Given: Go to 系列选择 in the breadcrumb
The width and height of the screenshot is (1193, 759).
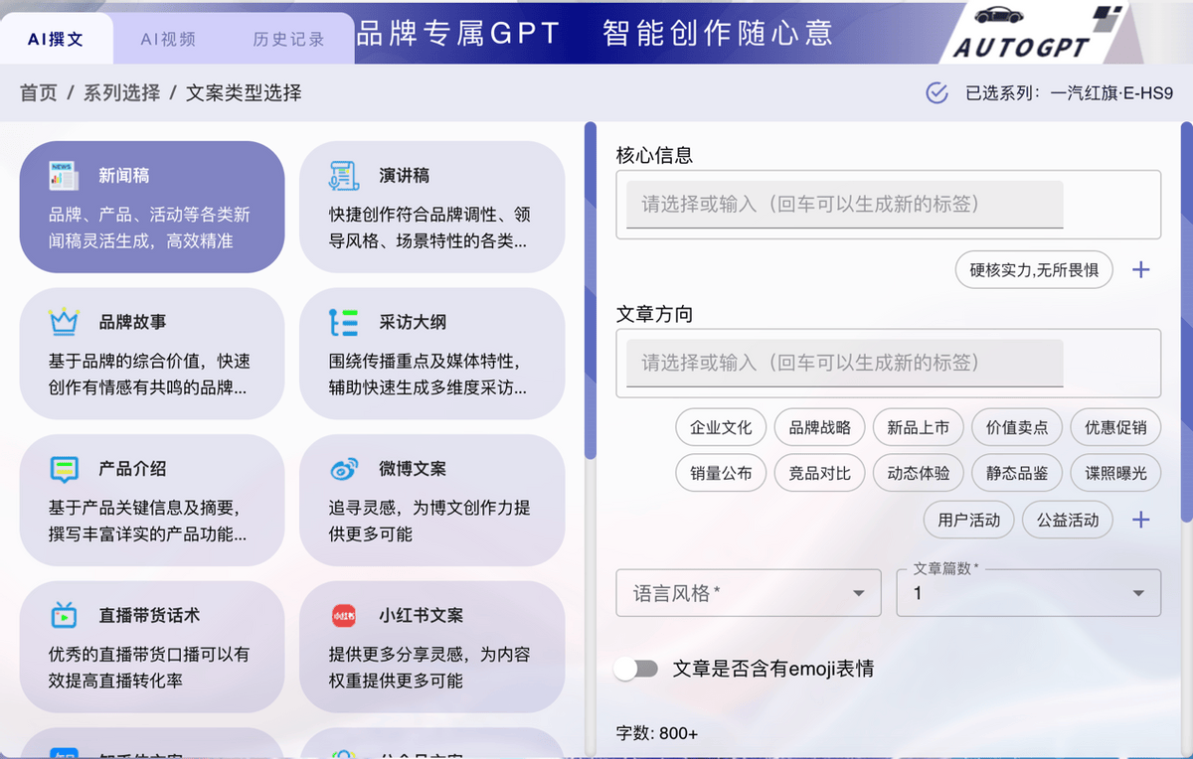Looking at the screenshot, I should (x=121, y=93).
